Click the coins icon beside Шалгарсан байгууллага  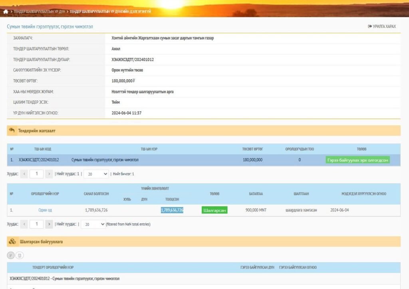coord(12,242)
